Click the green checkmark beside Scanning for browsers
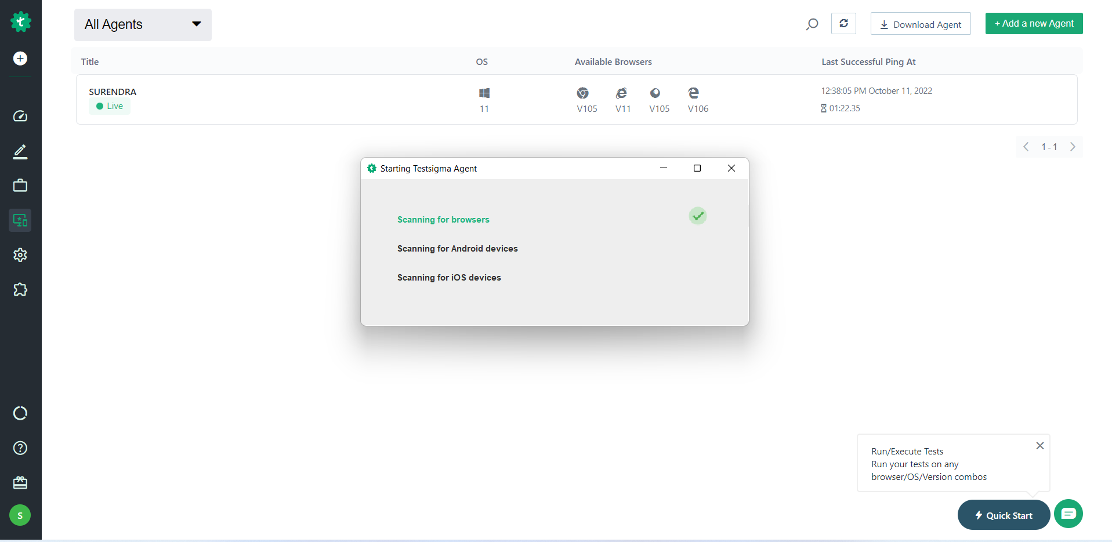Image resolution: width=1112 pixels, height=542 pixels. [698, 216]
